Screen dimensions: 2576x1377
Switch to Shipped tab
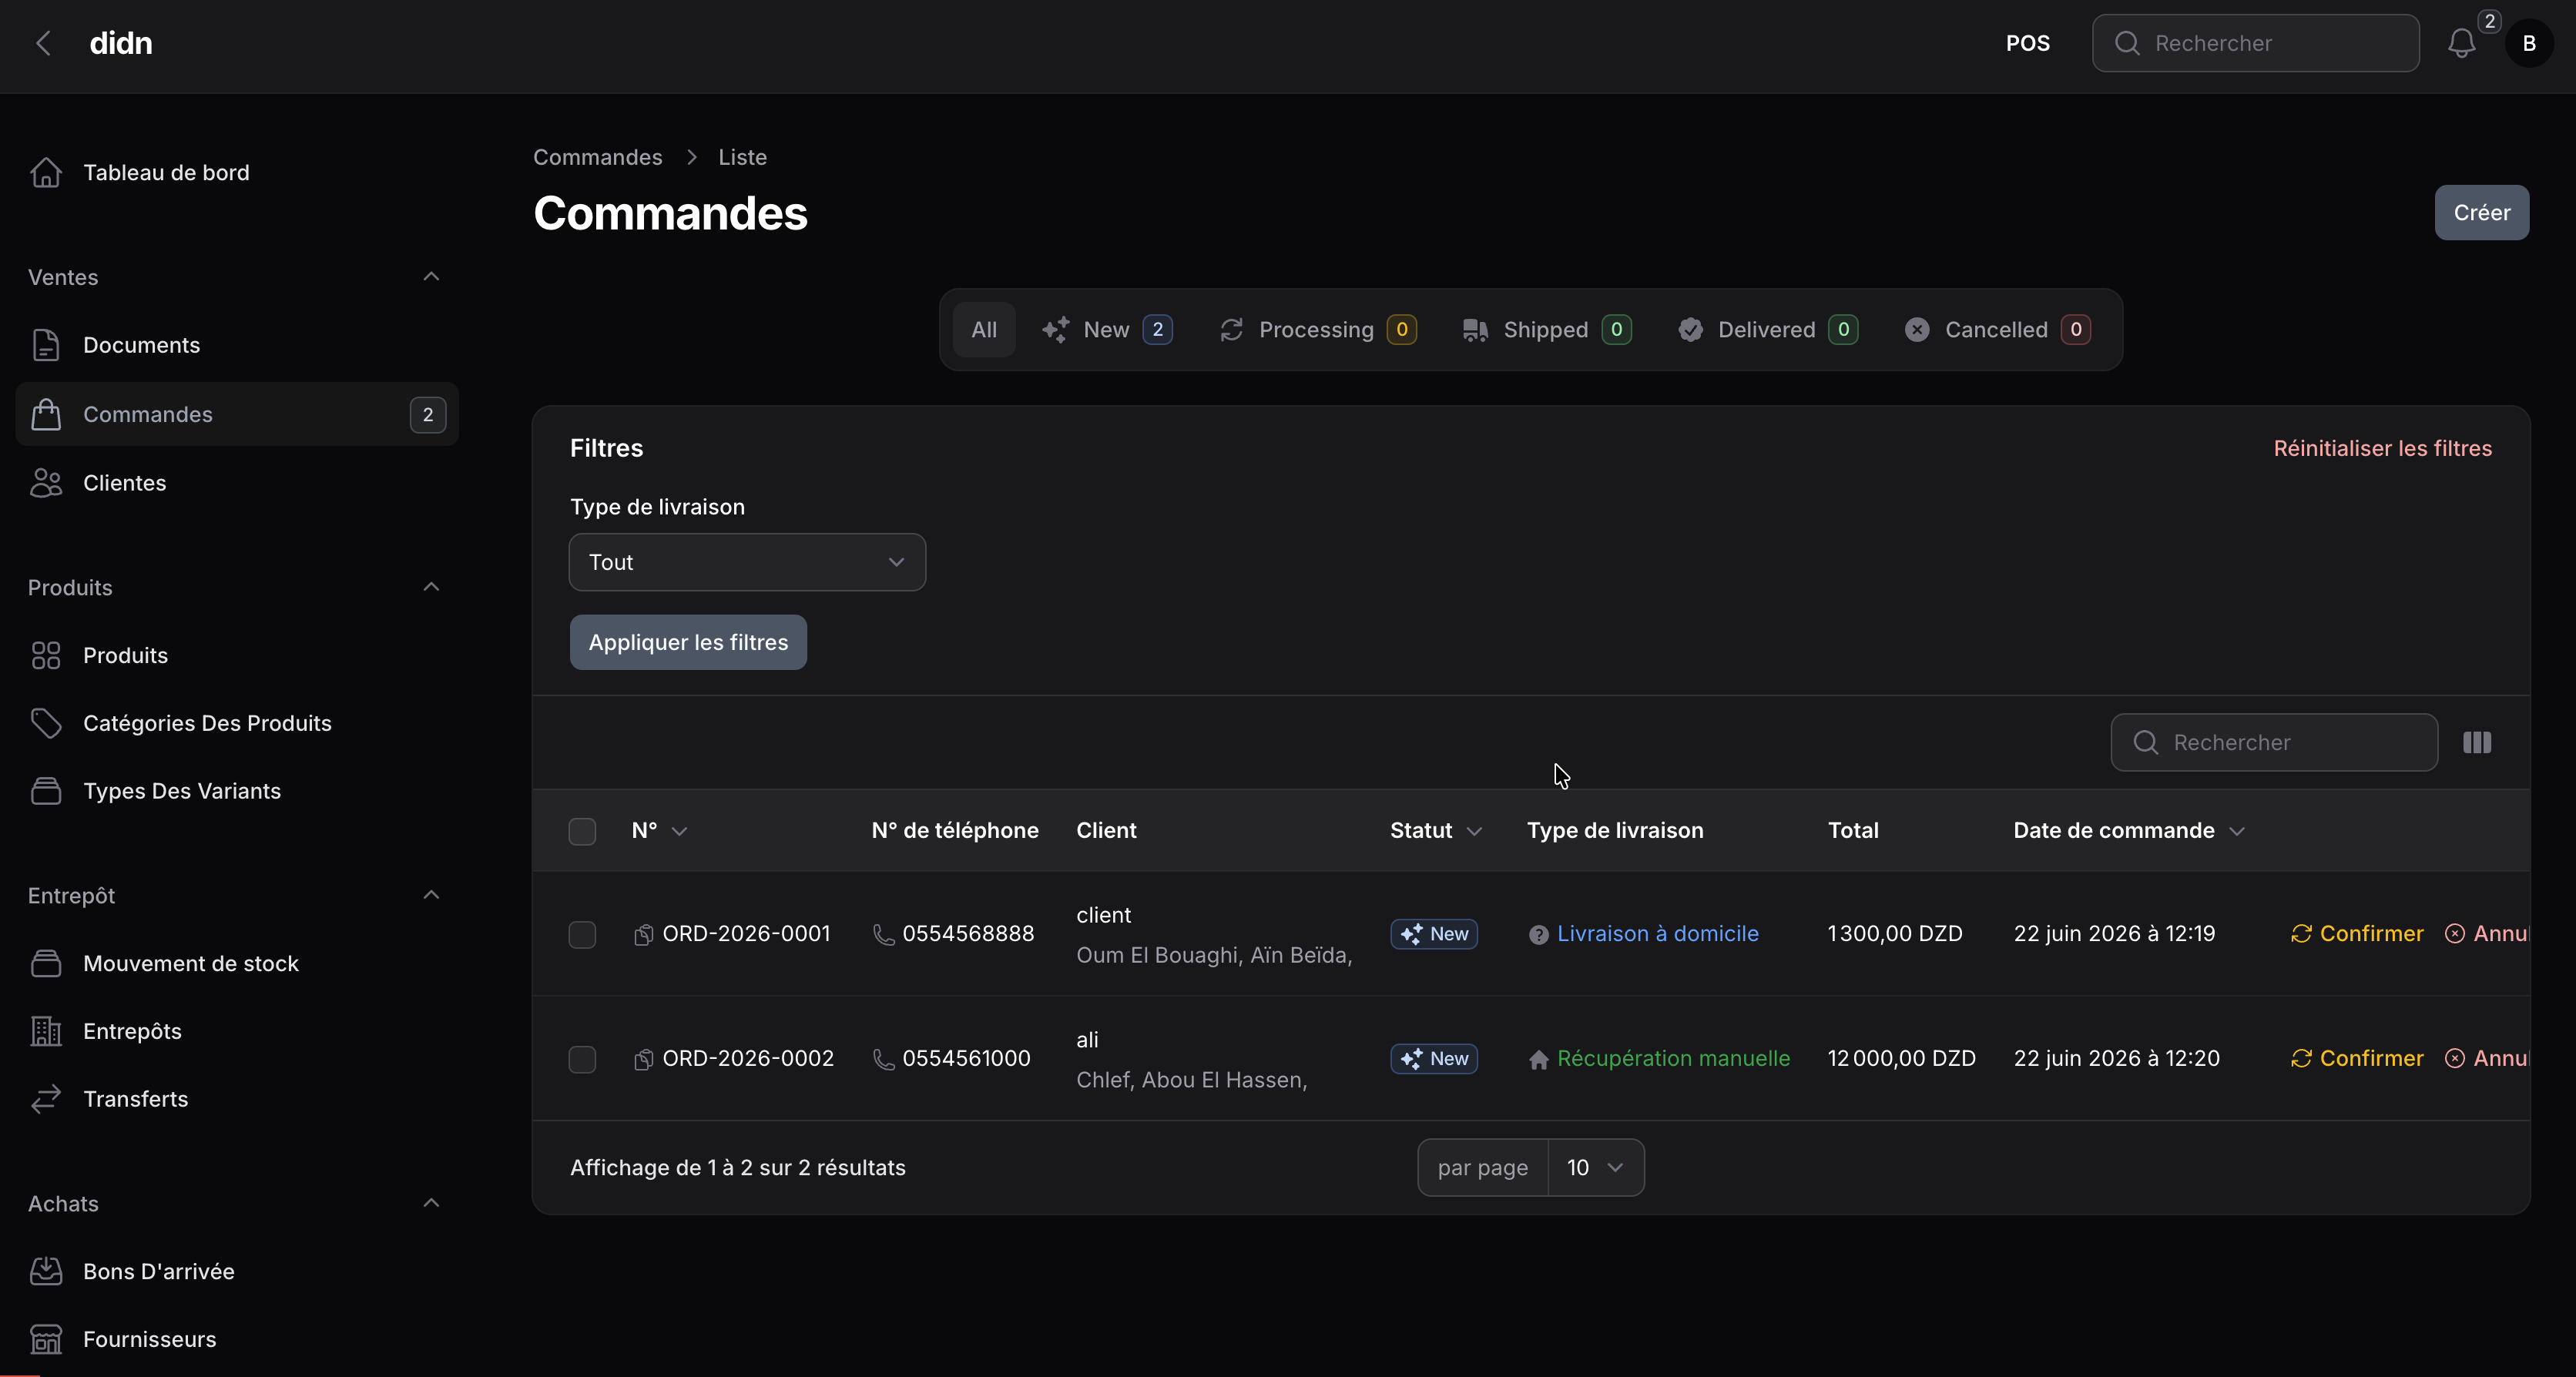pos(1547,330)
